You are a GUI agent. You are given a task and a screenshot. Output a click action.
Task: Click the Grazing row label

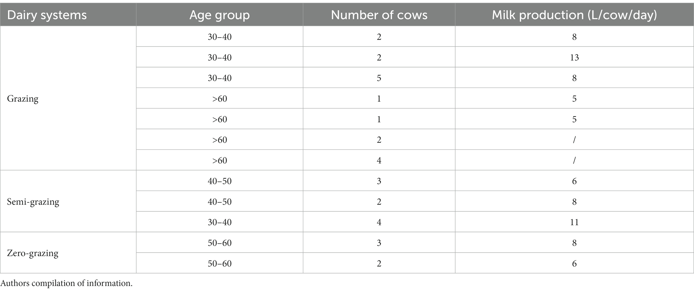pos(23,99)
